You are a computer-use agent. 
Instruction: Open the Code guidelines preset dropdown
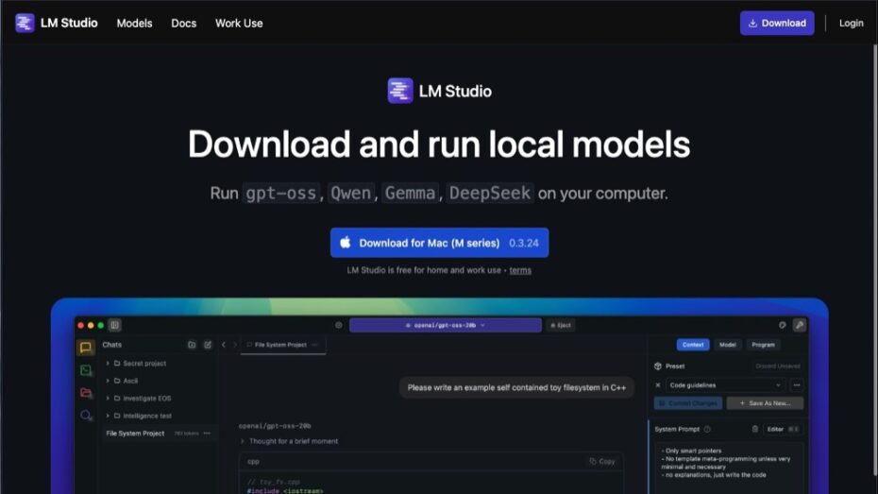[x=725, y=385]
